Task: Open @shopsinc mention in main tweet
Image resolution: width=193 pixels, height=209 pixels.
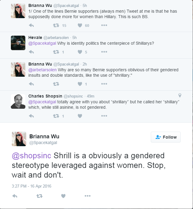Action: (x=31, y=156)
